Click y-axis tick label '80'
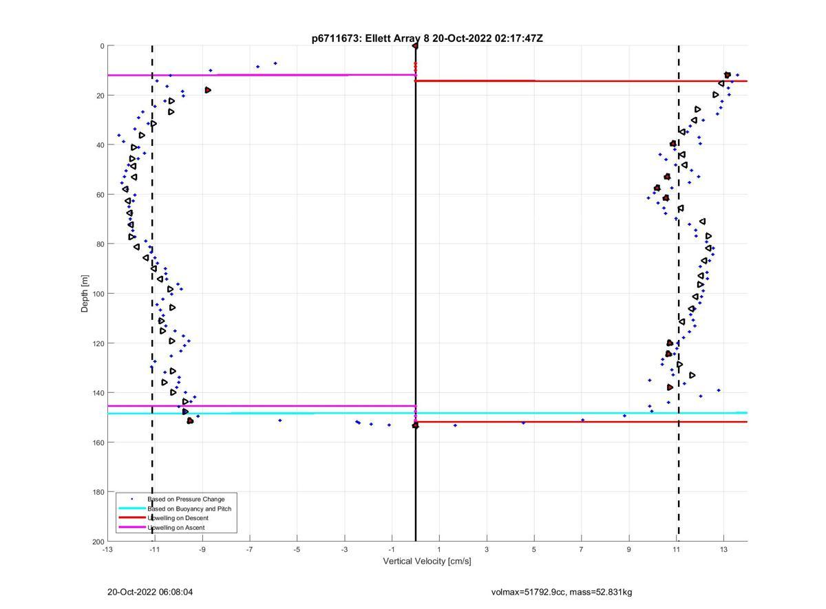Screen dimensions: 826x609 (100, 244)
